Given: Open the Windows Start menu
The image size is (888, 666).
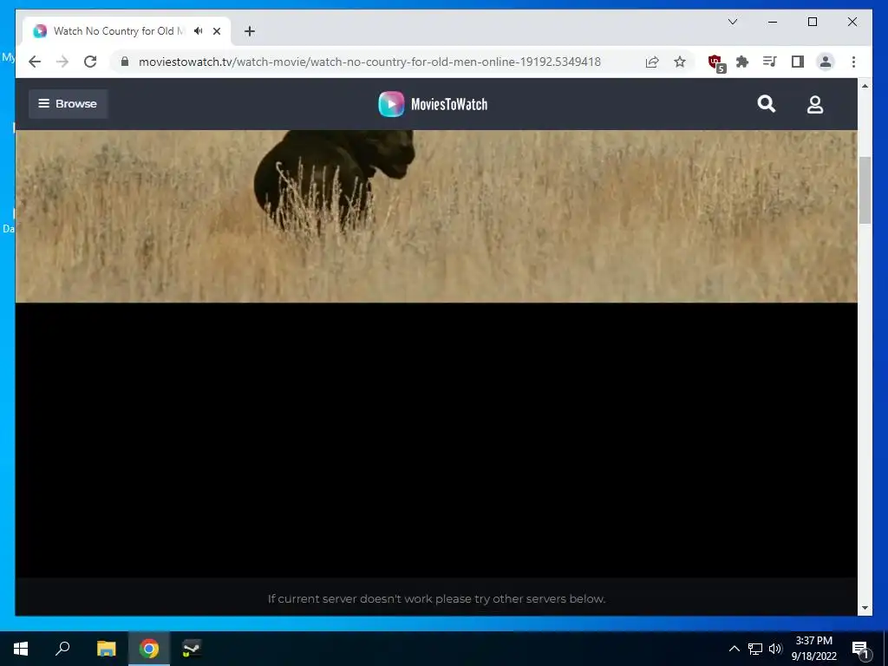Looking at the screenshot, I should [x=21, y=649].
